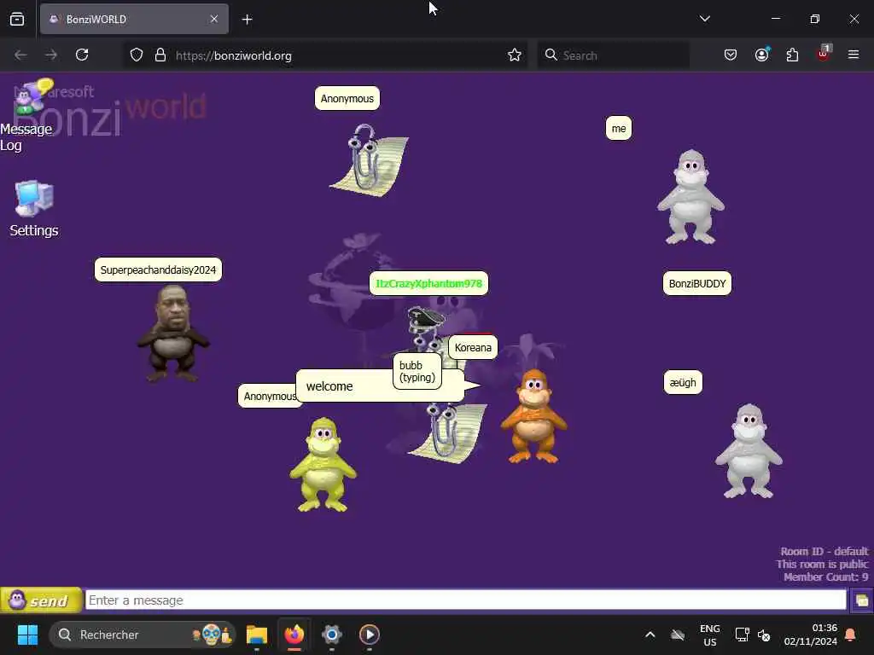Viewport: 874px width, 655px height.
Task: Click the Bonzi send button
Action: point(41,600)
